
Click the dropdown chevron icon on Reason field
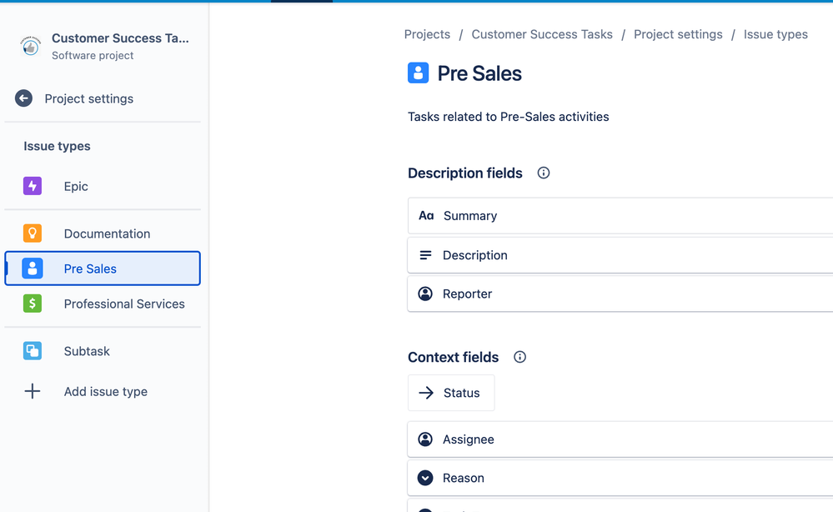pos(425,478)
